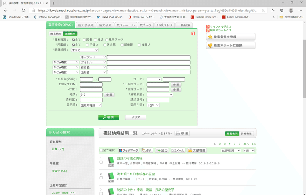
Task: Open the 著者名 field type dropdown
Action: tap(93, 67)
